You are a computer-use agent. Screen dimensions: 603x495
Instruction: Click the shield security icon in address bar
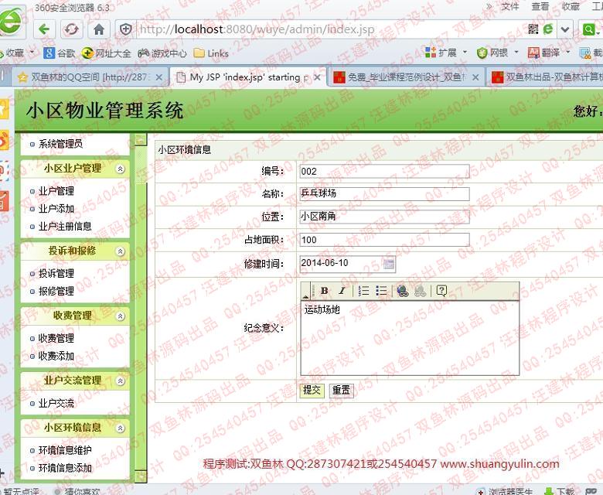coord(126,29)
